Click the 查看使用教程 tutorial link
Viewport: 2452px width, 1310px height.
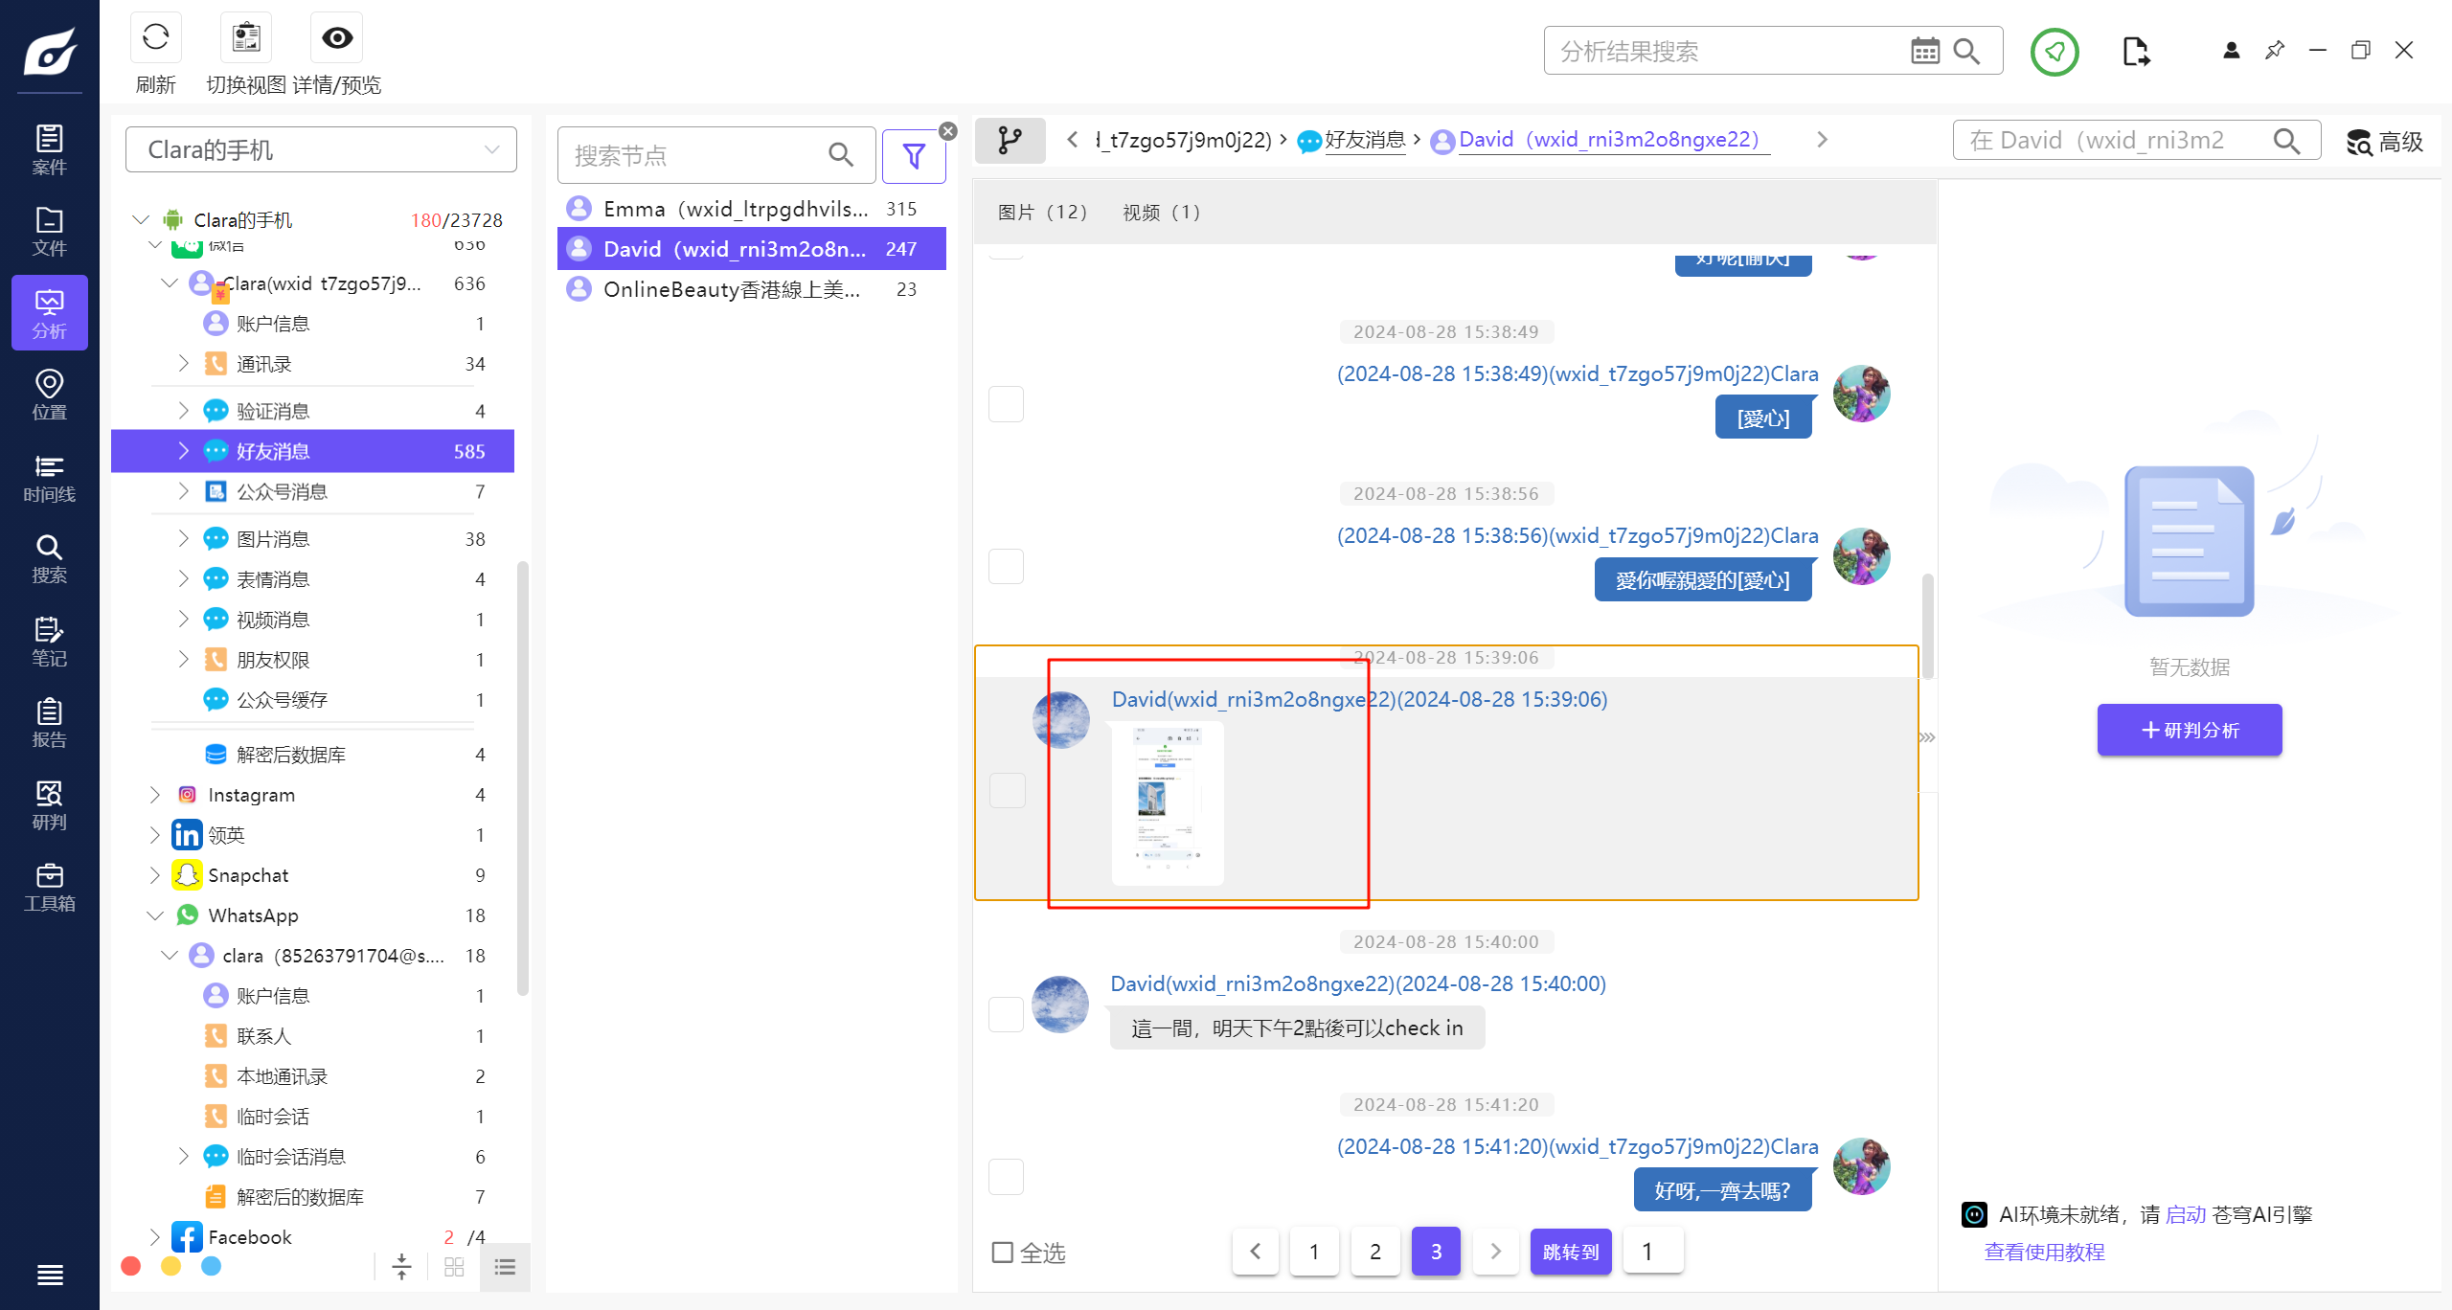pos(2044,1252)
